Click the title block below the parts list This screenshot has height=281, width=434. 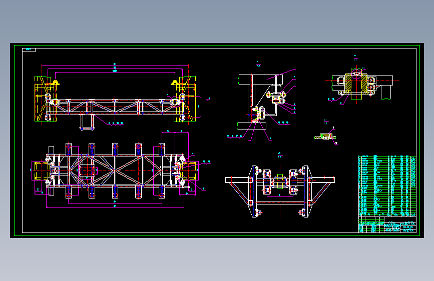(387, 224)
